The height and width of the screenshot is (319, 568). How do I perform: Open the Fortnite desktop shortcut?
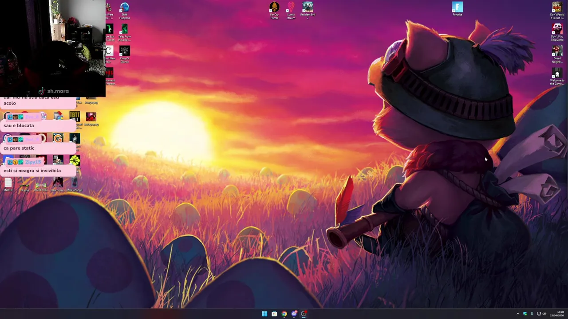pos(458,9)
